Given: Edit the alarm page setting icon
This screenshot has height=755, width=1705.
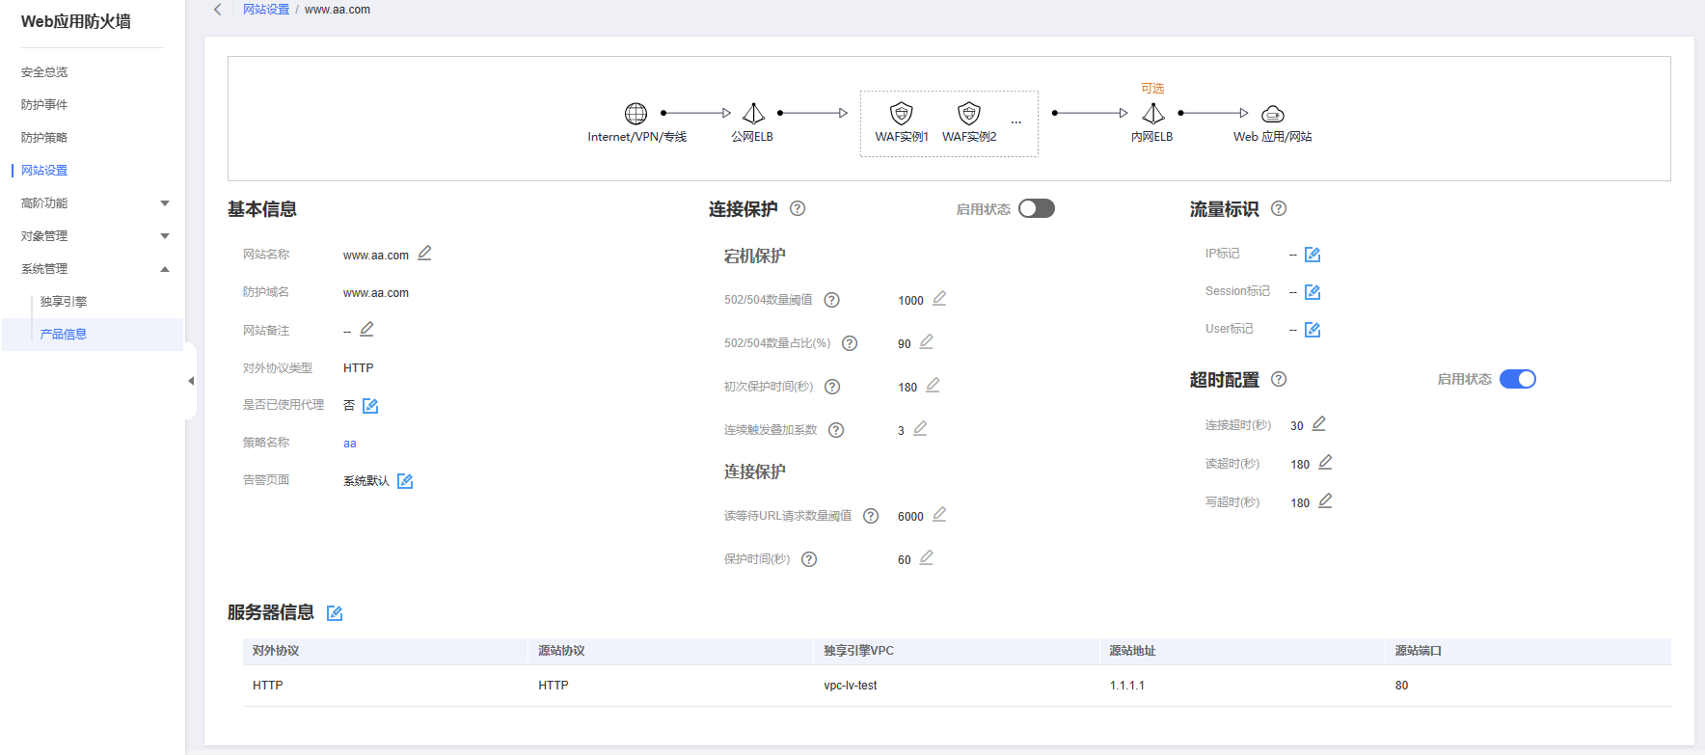Looking at the screenshot, I should [405, 481].
